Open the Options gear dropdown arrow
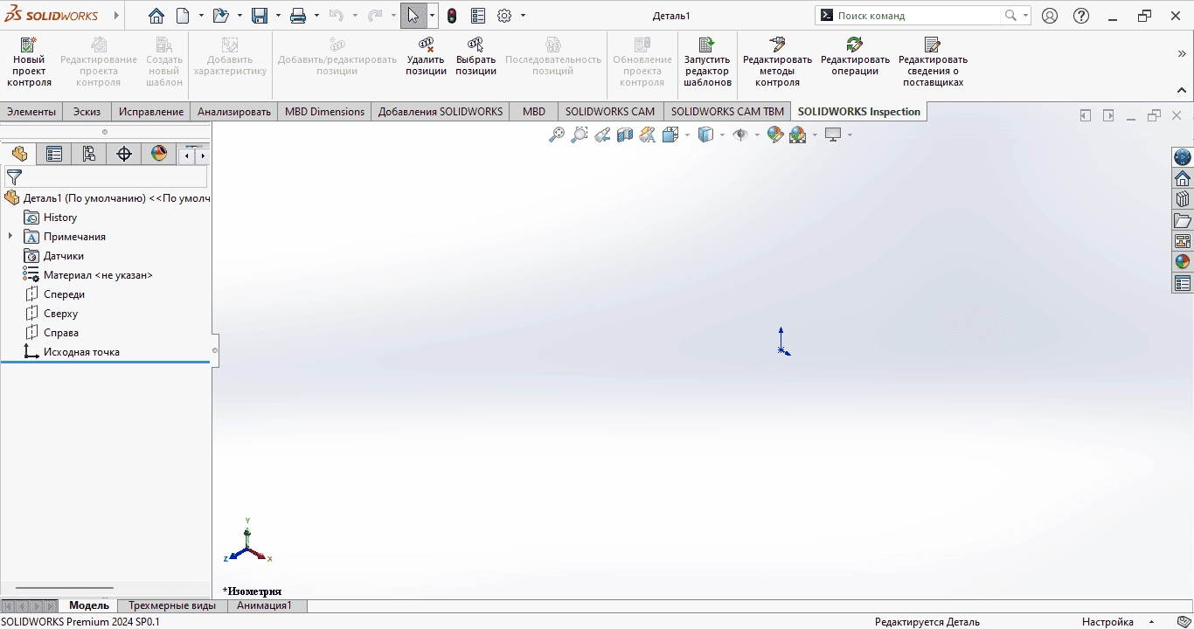The image size is (1194, 629). [523, 16]
